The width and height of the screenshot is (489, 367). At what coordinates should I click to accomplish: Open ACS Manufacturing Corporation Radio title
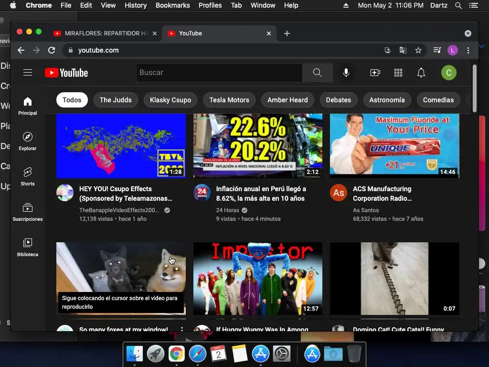tap(383, 194)
